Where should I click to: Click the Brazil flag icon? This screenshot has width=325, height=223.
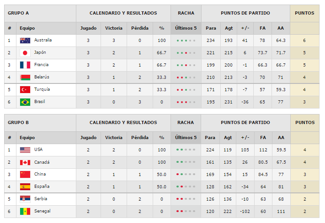click(x=25, y=102)
